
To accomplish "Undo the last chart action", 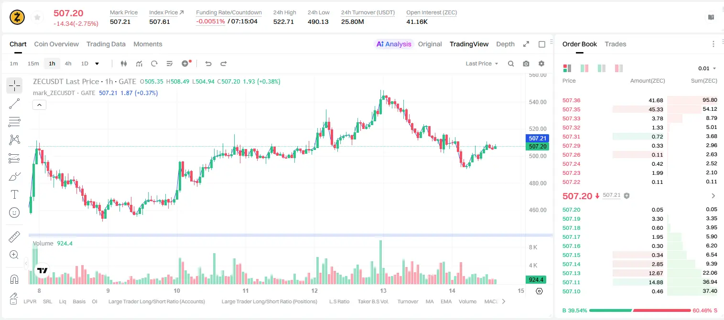I will [208, 64].
